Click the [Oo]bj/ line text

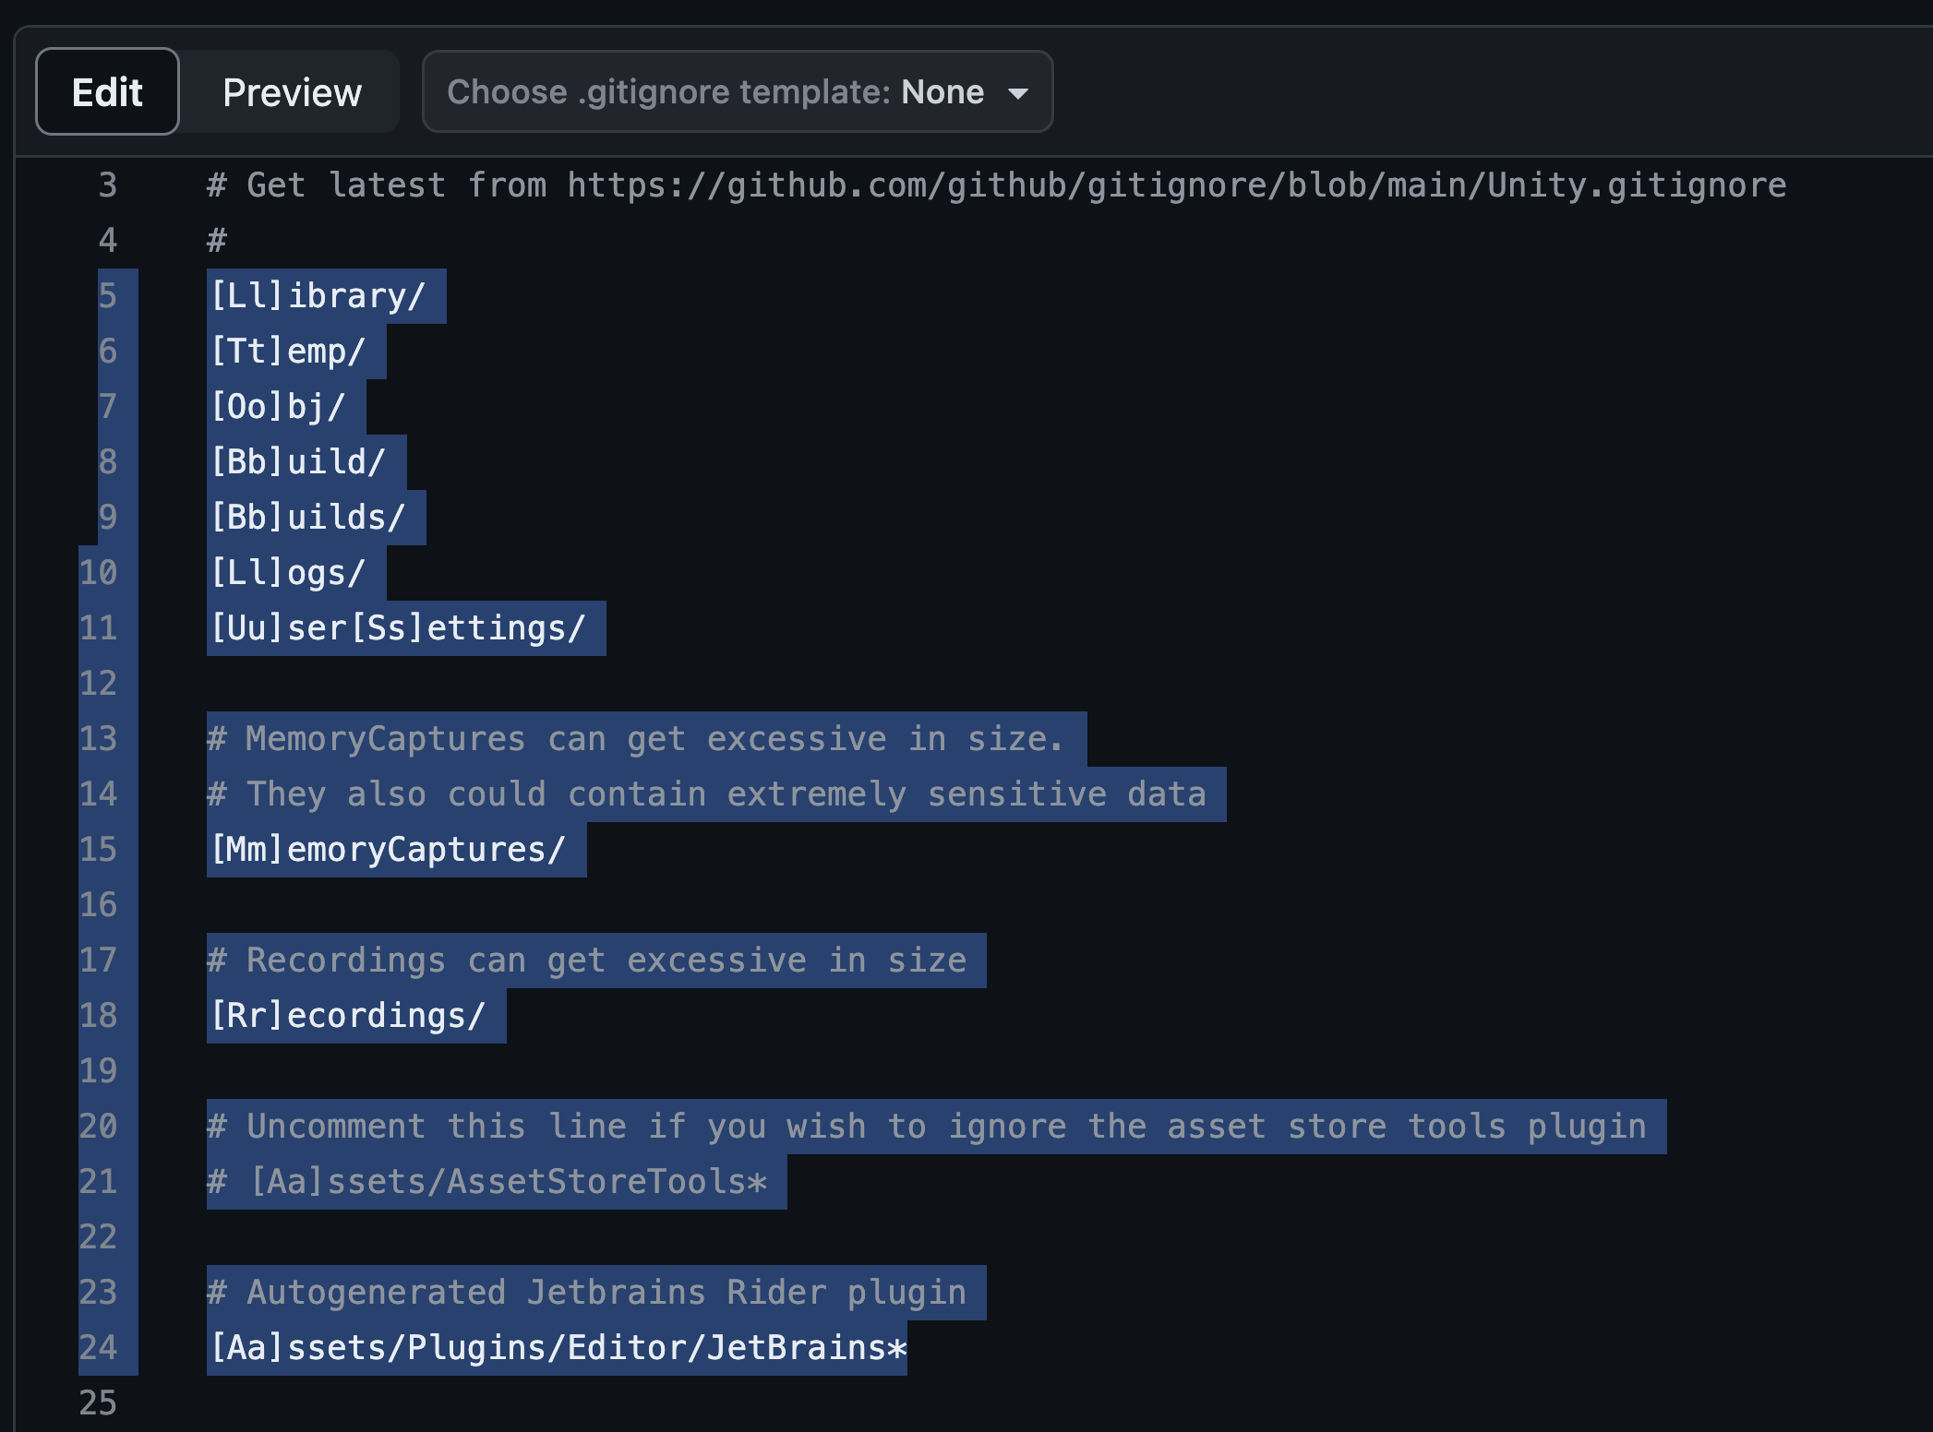(278, 407)
